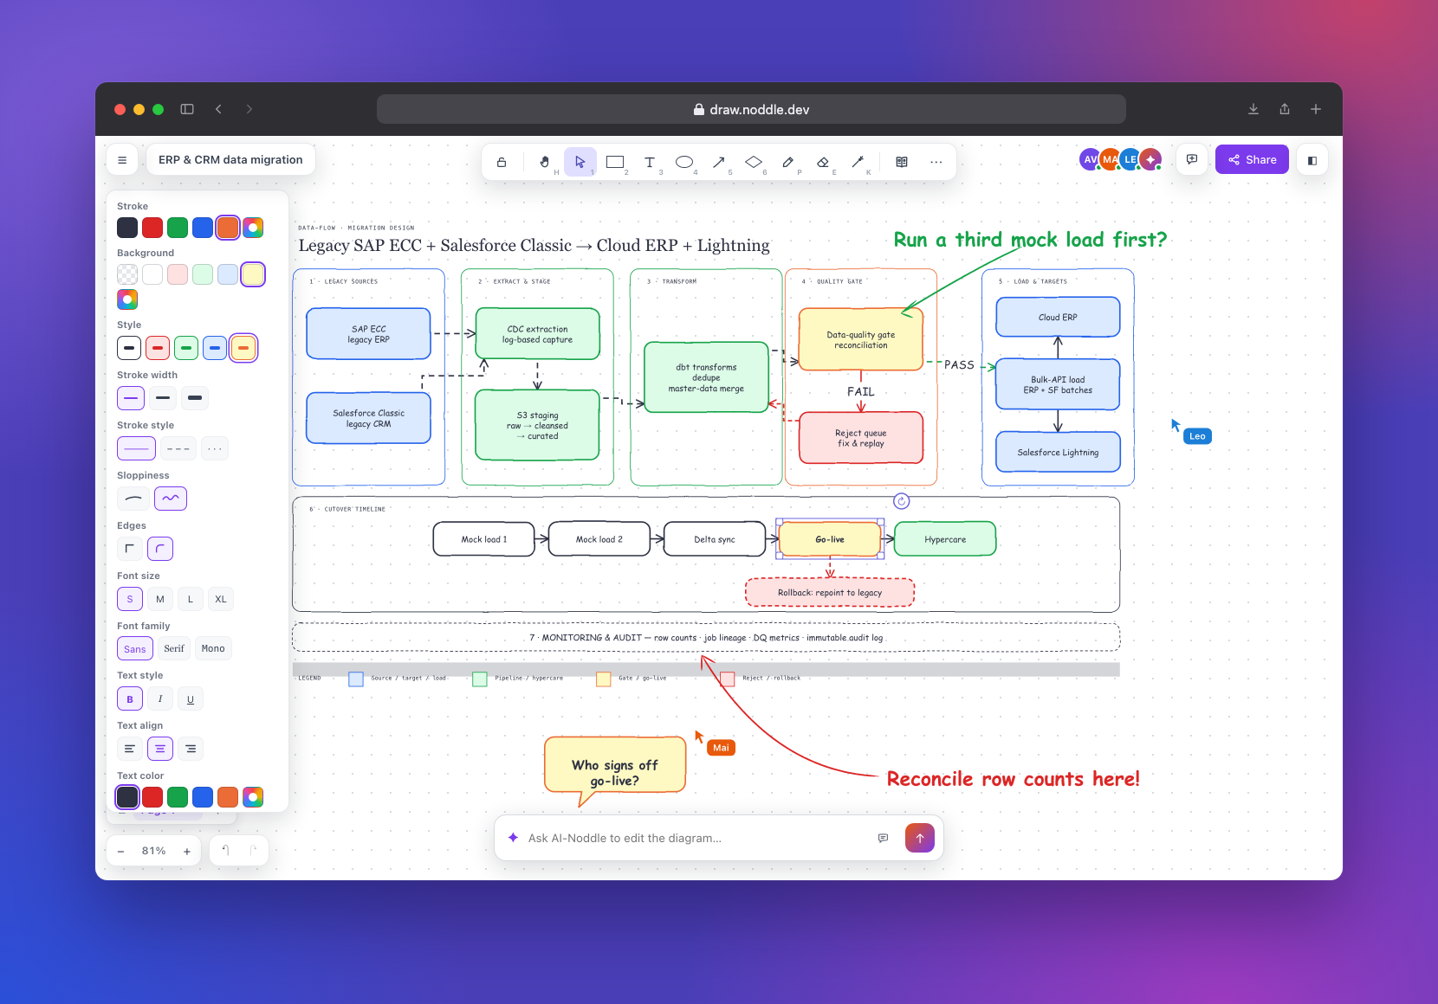Click the Share button
This screenshot has width=1438, height=1004.
[1252, 160]
